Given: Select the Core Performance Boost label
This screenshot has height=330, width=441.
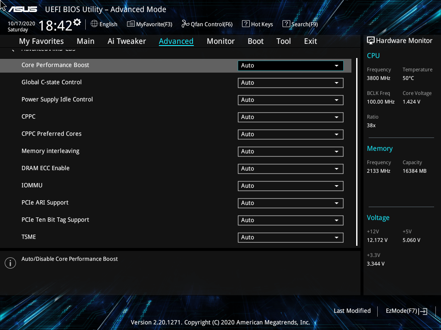Looking at the screenshot, I should [56, 65].
